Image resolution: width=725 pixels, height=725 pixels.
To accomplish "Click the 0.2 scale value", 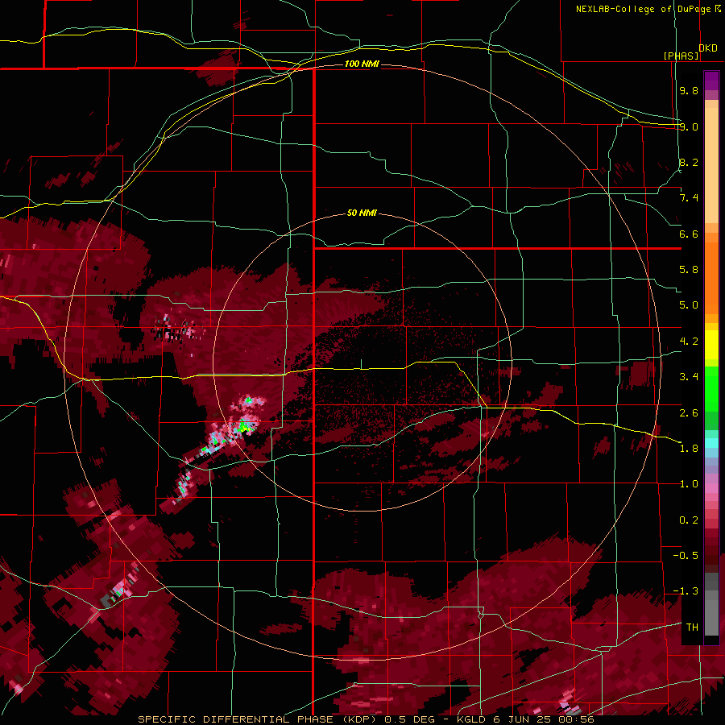I will coord(689,520).
